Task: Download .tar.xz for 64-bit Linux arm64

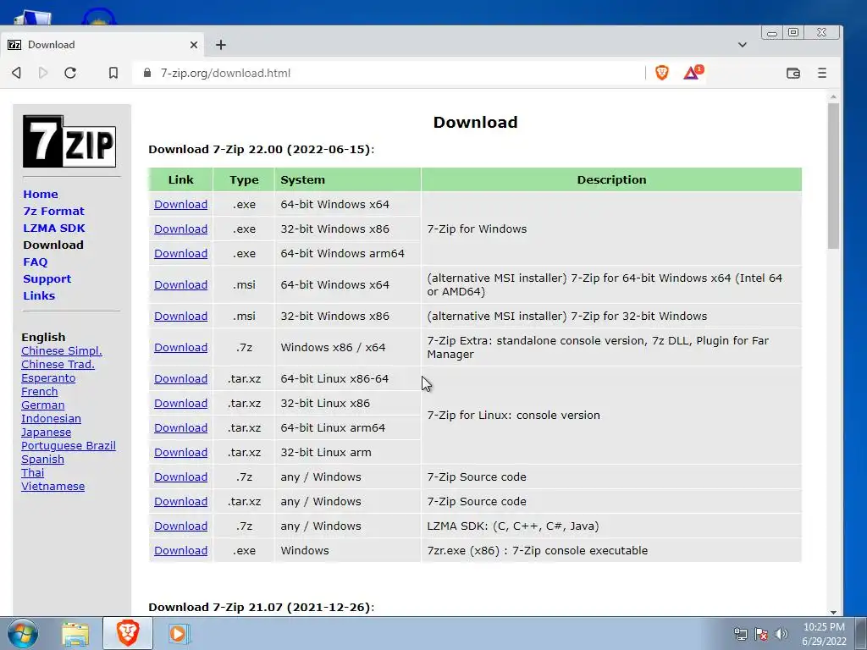Action: 181,427
